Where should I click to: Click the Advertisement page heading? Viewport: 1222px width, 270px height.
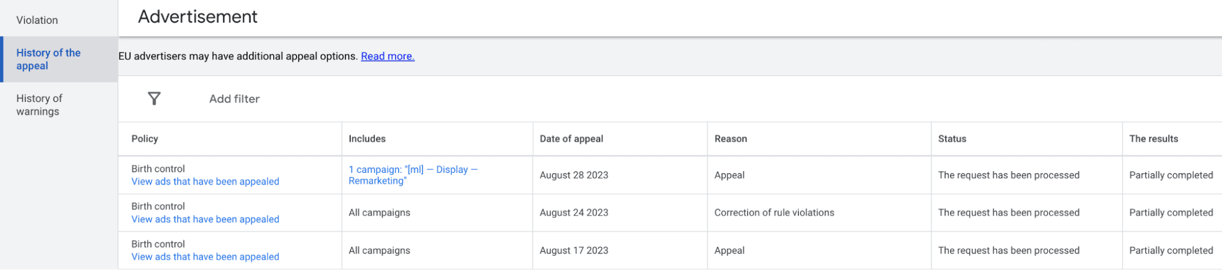pos(197,16)
